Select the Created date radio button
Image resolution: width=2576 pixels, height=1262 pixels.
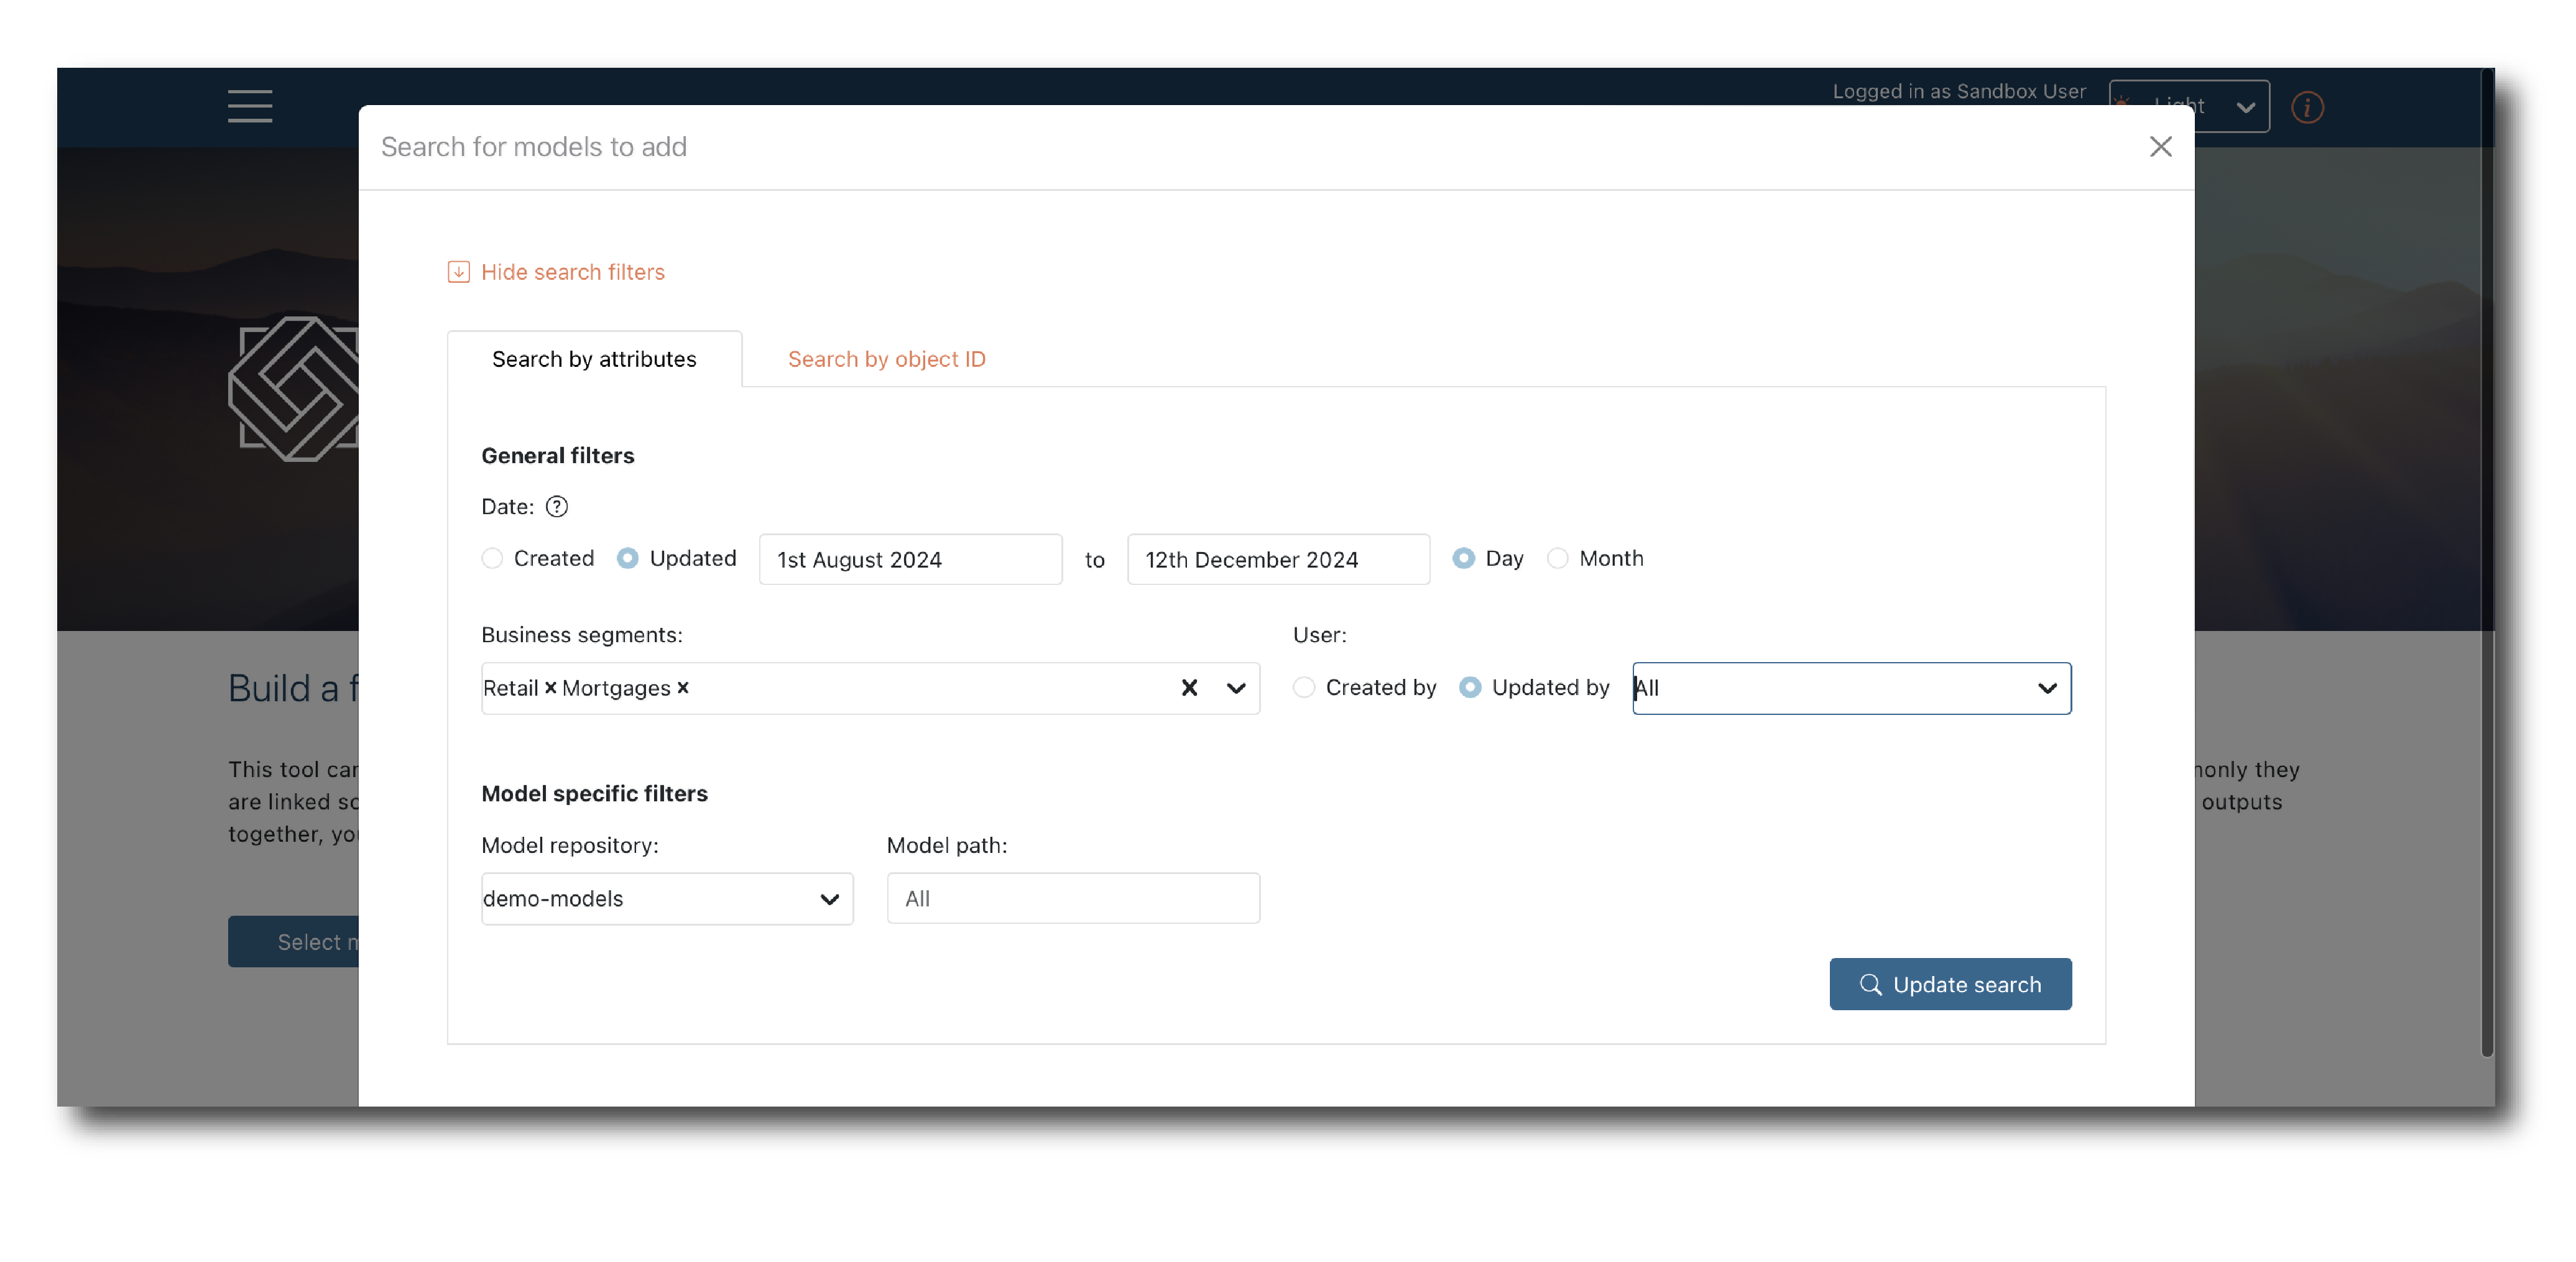492,558
